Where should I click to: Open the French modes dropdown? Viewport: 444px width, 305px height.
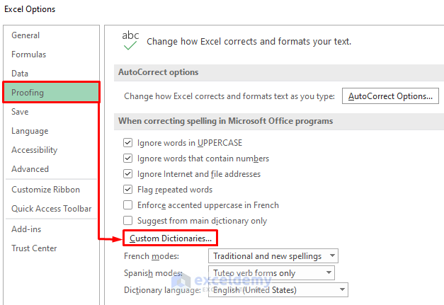click(273, 256)
